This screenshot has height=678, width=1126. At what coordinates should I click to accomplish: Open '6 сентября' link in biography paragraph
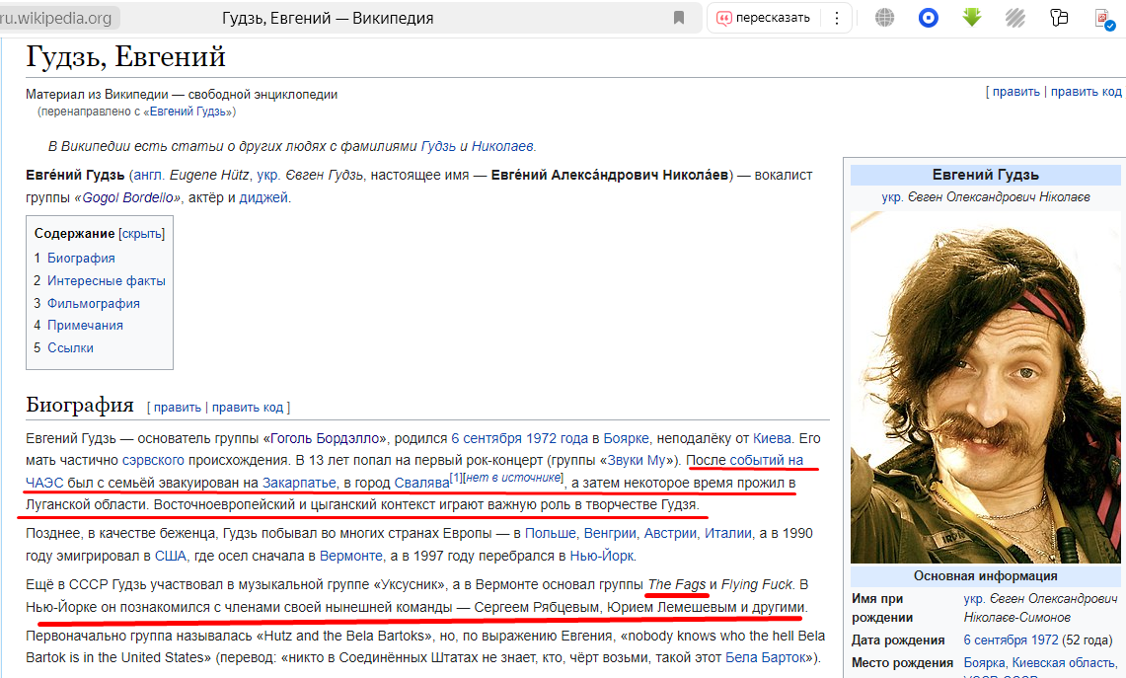[x=487, y=438]
